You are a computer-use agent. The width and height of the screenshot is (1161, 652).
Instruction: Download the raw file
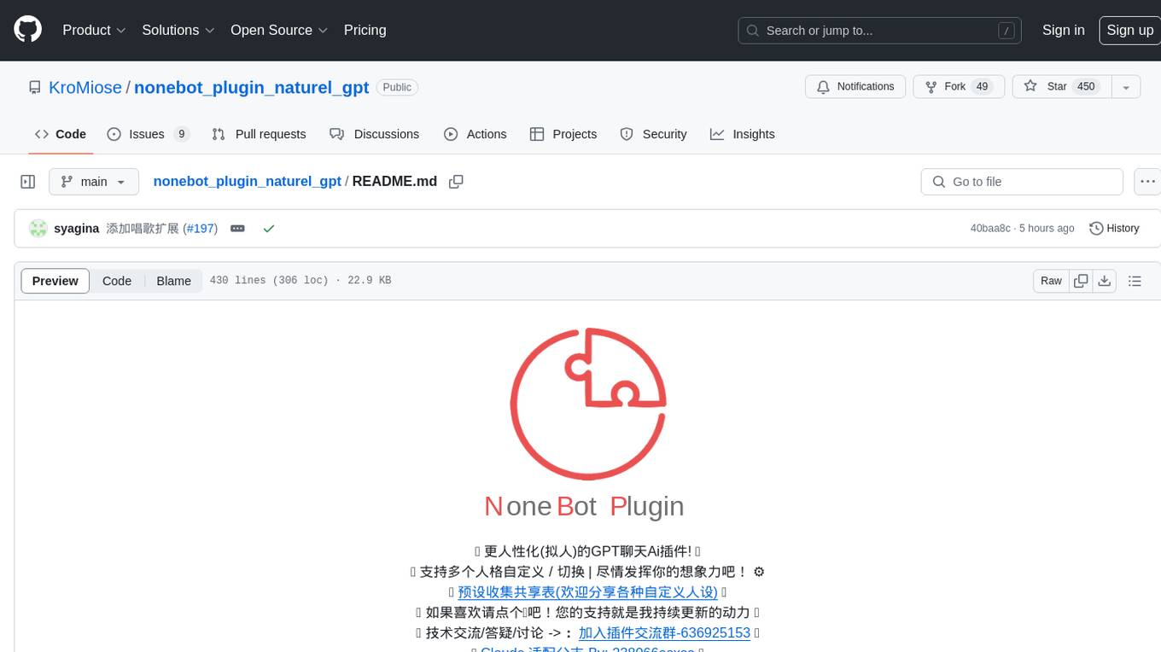point(1105,281)
